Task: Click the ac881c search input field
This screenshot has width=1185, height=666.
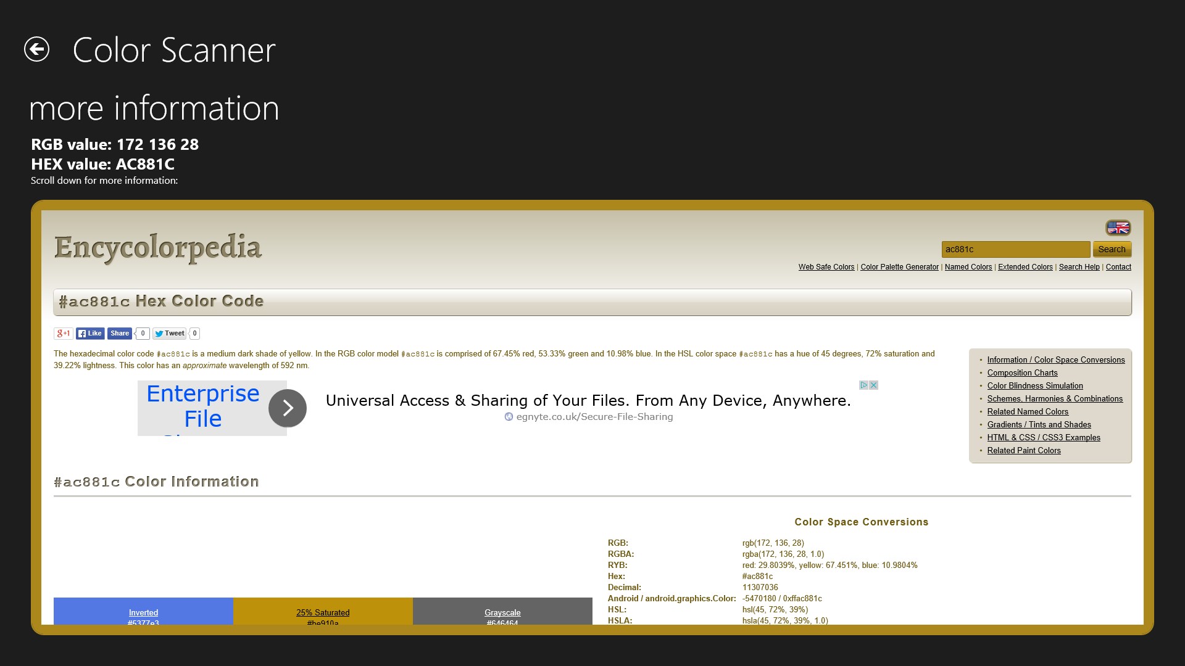Action: 1015,249
